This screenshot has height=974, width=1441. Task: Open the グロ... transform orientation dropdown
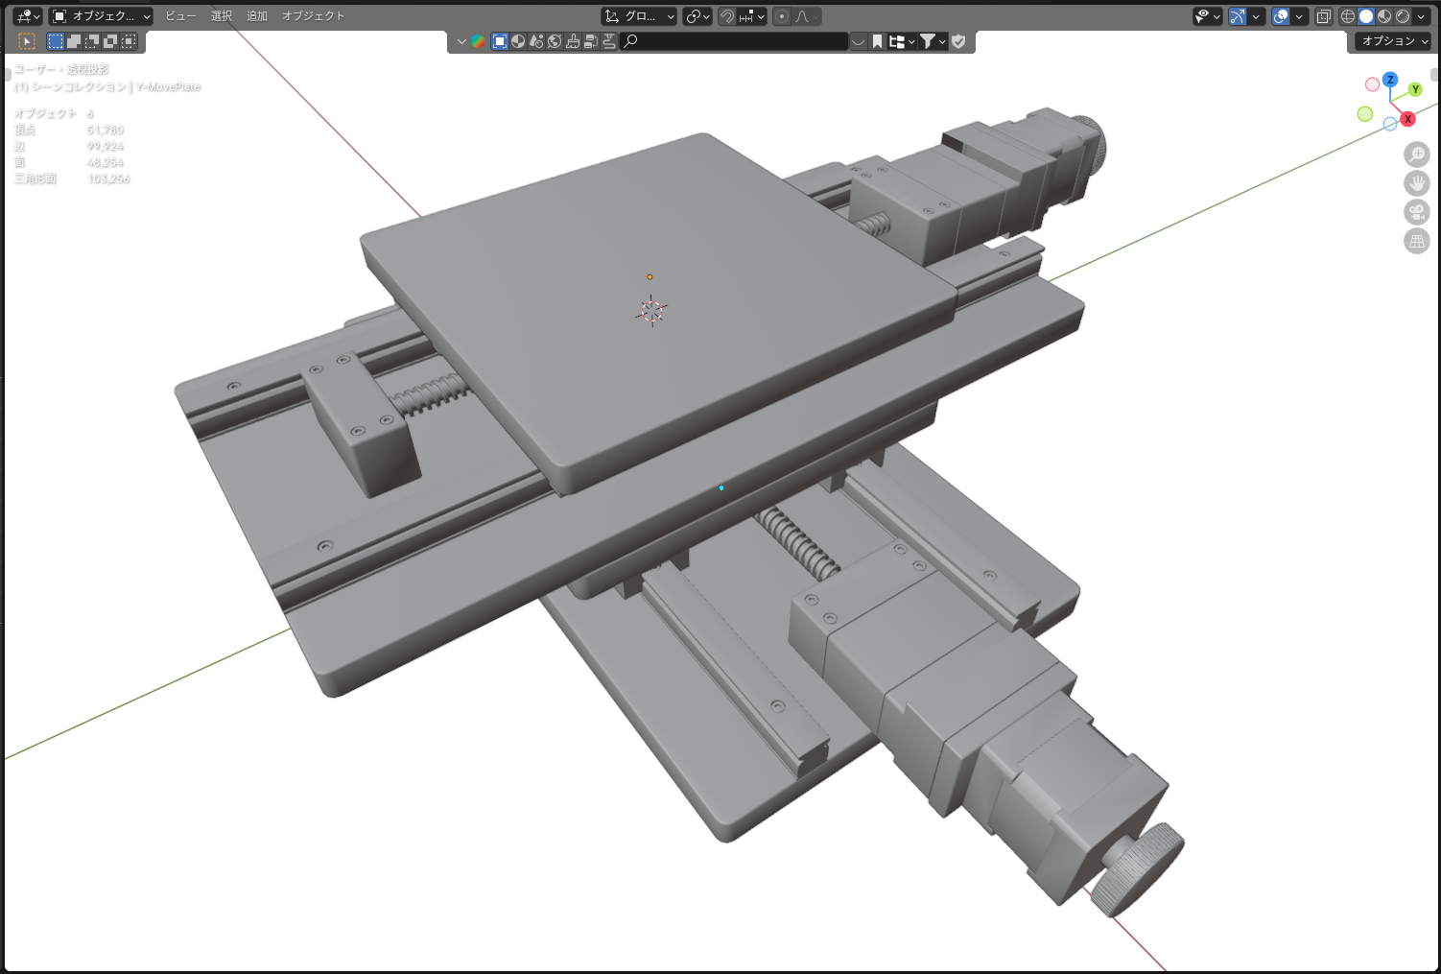639,16
